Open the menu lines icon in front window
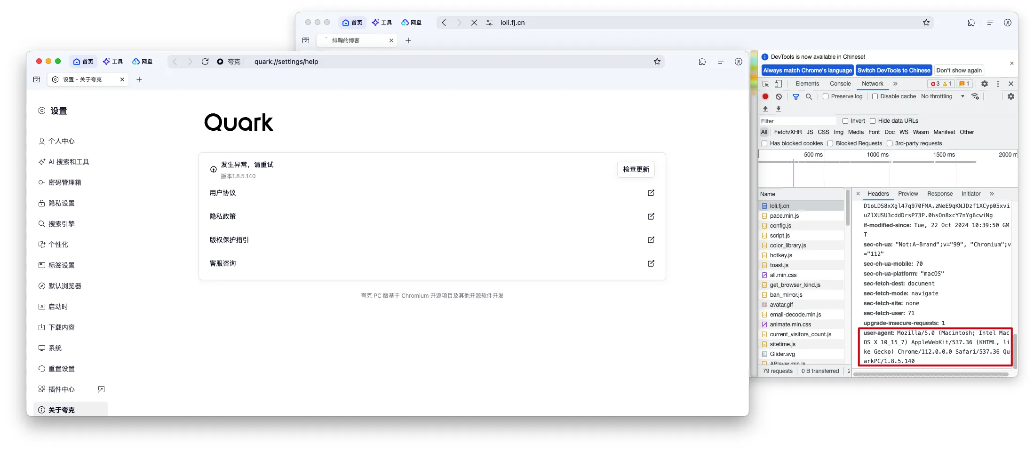This screenshot has height=451, width=1034. (721, 62)
